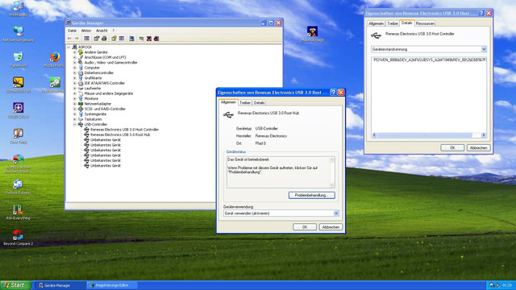
Task: Select the Laufwerke tree entry
Action: click(x=93, y=89)
